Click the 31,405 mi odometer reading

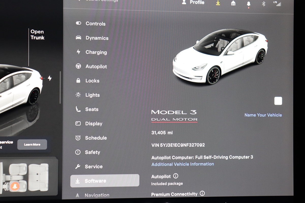pos(162,132)
